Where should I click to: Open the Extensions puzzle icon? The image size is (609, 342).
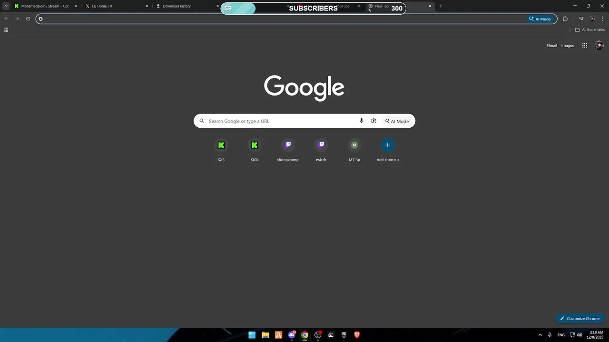[x=565, y=19]
